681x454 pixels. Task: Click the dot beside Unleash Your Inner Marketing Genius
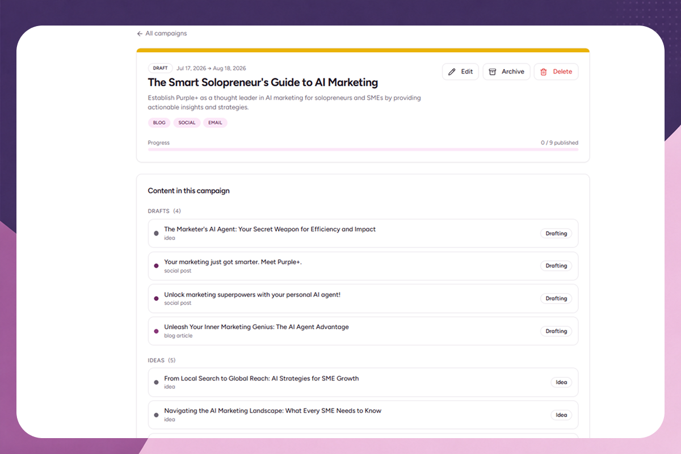tap(156, 331)
